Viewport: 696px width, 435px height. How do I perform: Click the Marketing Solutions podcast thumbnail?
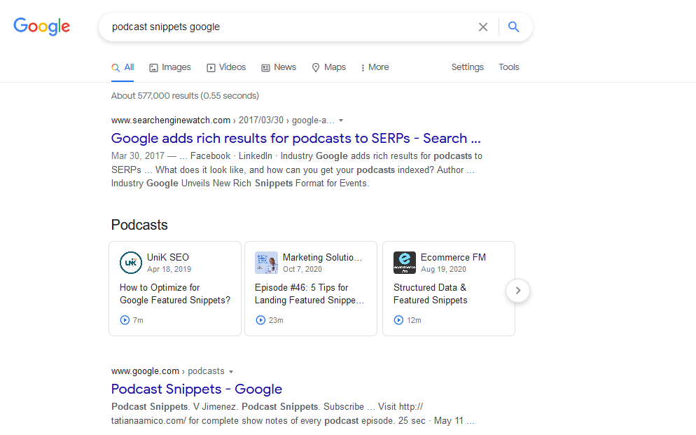(266, 263)
